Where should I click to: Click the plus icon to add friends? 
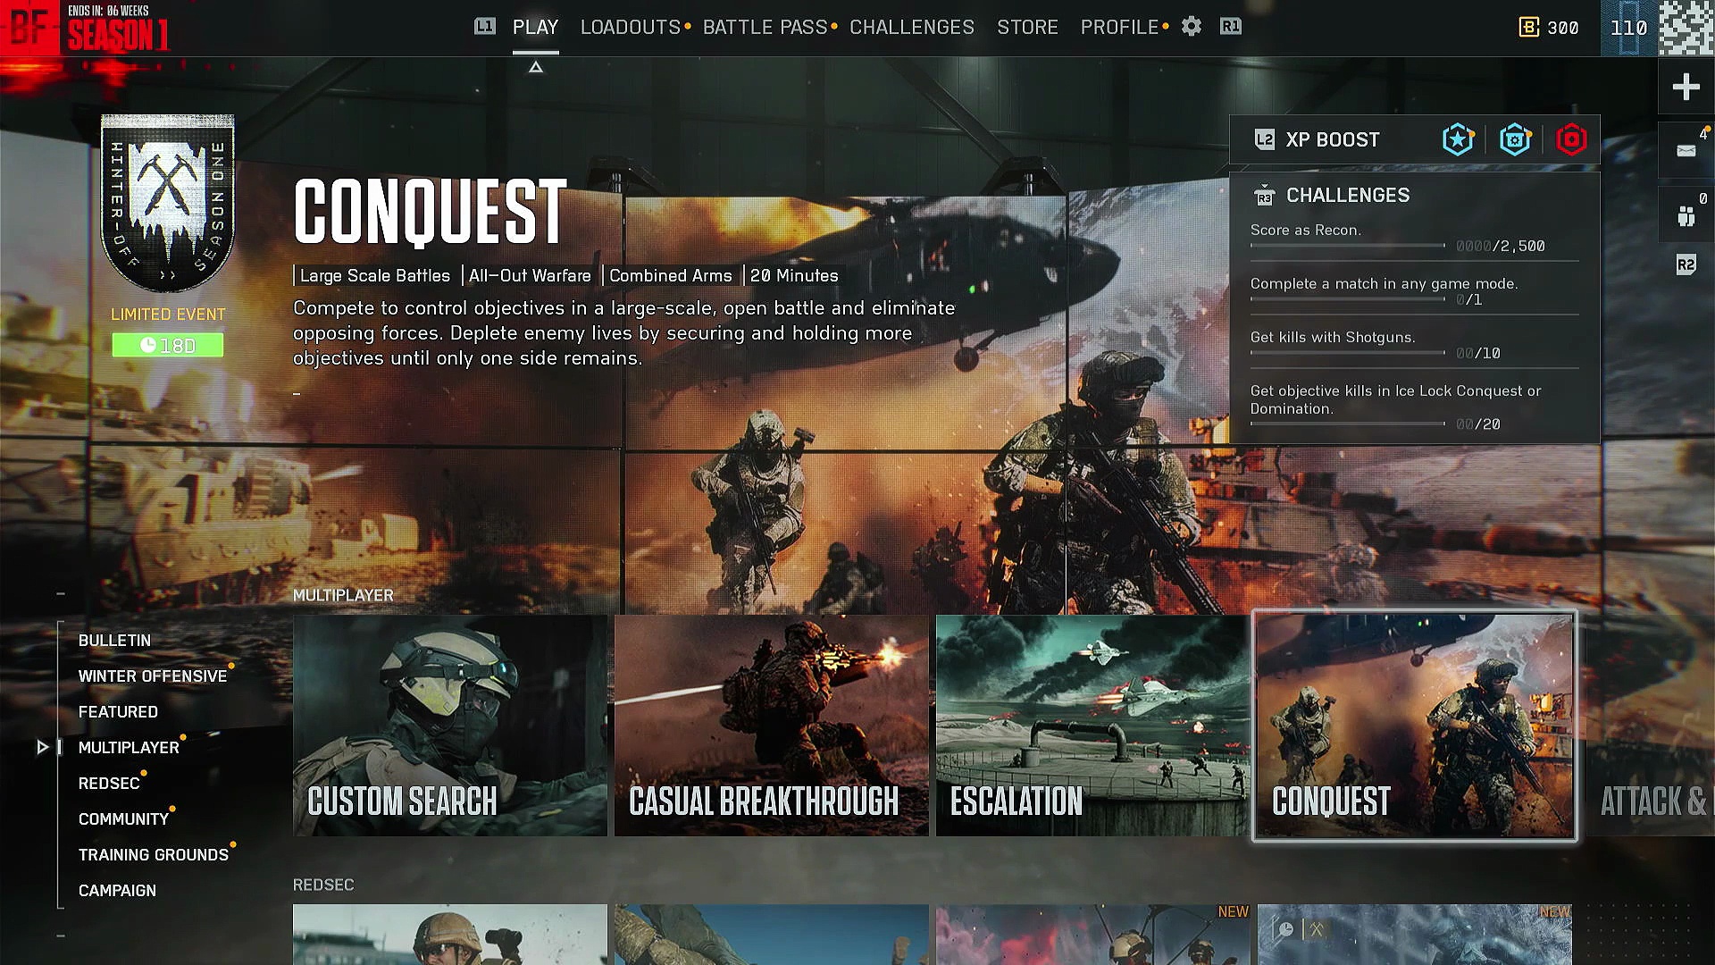point(1686,87)
